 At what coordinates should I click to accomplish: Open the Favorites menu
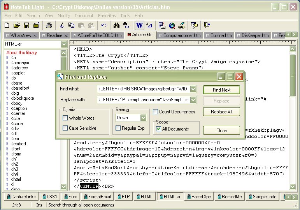click(107, 16)
